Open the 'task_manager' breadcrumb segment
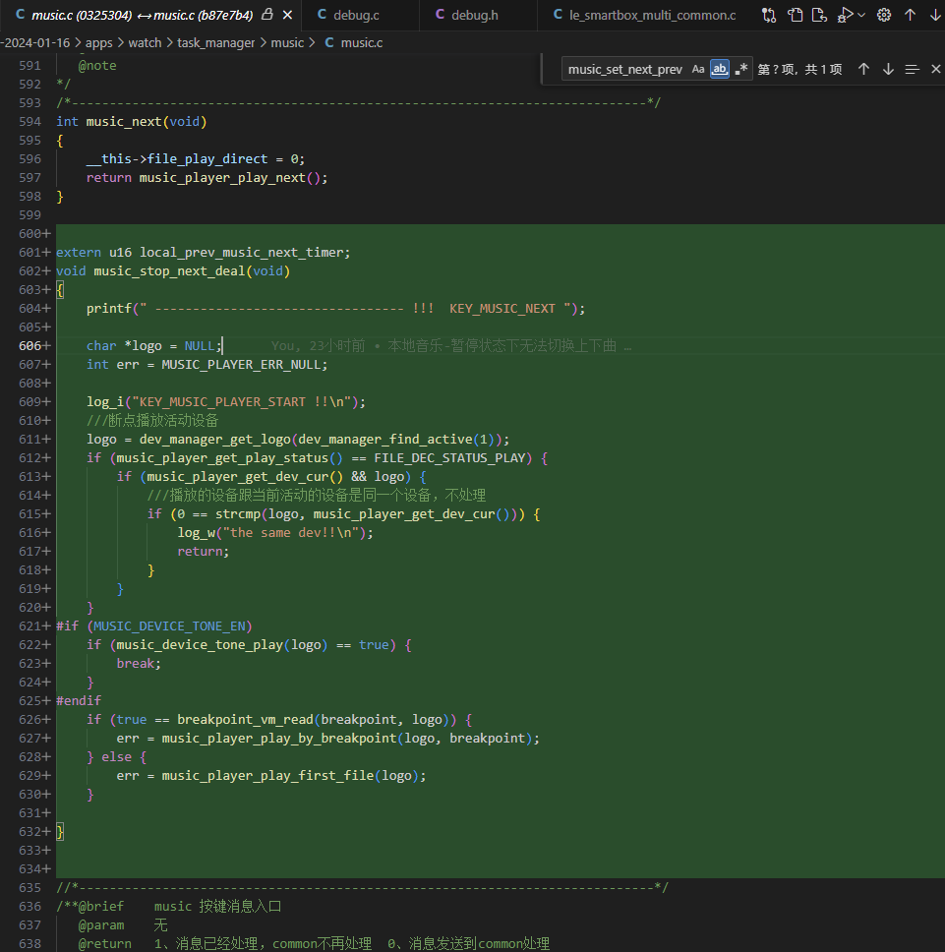The width and height of the screenshot is (945, 952). click(216, 43)
